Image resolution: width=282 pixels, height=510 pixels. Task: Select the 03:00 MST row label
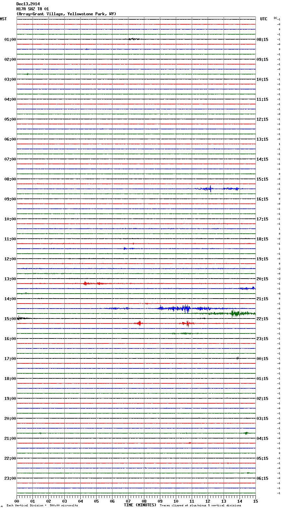coord(10,79)
